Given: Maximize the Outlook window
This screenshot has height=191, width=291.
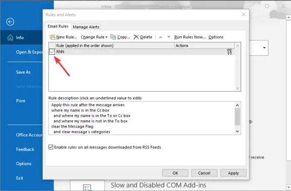Looking at the screenshot, I should coord(267,6).
